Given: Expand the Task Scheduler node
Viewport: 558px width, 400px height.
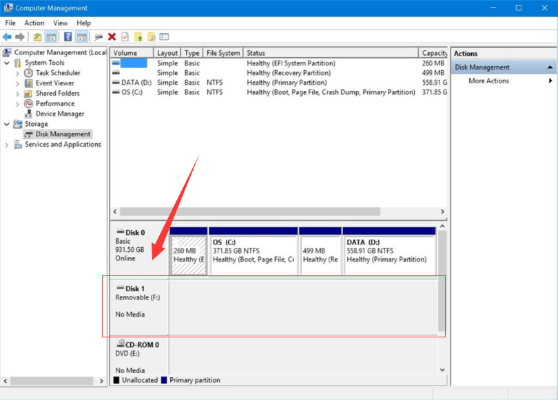Looking at the screenshot, I should point(18,73).
